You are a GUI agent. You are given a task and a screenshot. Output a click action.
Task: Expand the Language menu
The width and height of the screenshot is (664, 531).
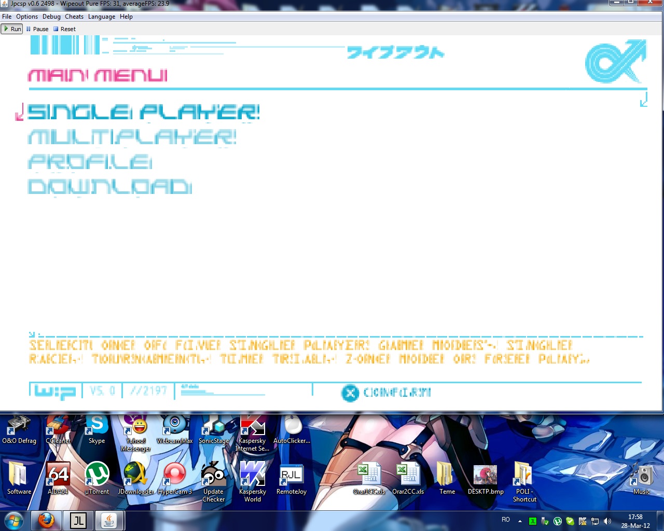102,17
